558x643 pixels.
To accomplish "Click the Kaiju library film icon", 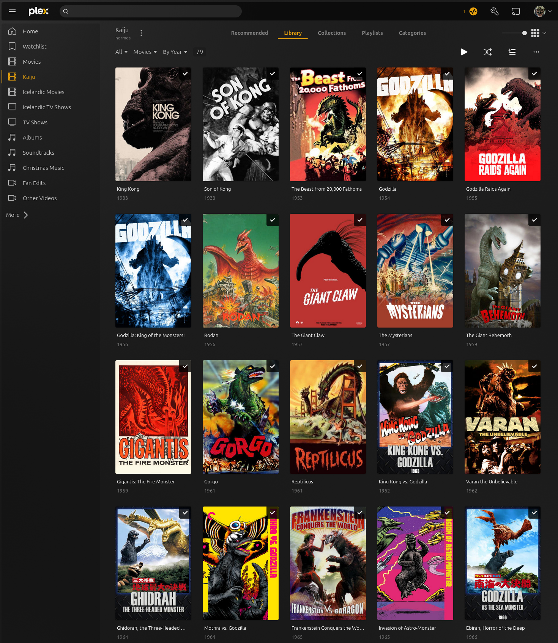I will pos(12,77).
